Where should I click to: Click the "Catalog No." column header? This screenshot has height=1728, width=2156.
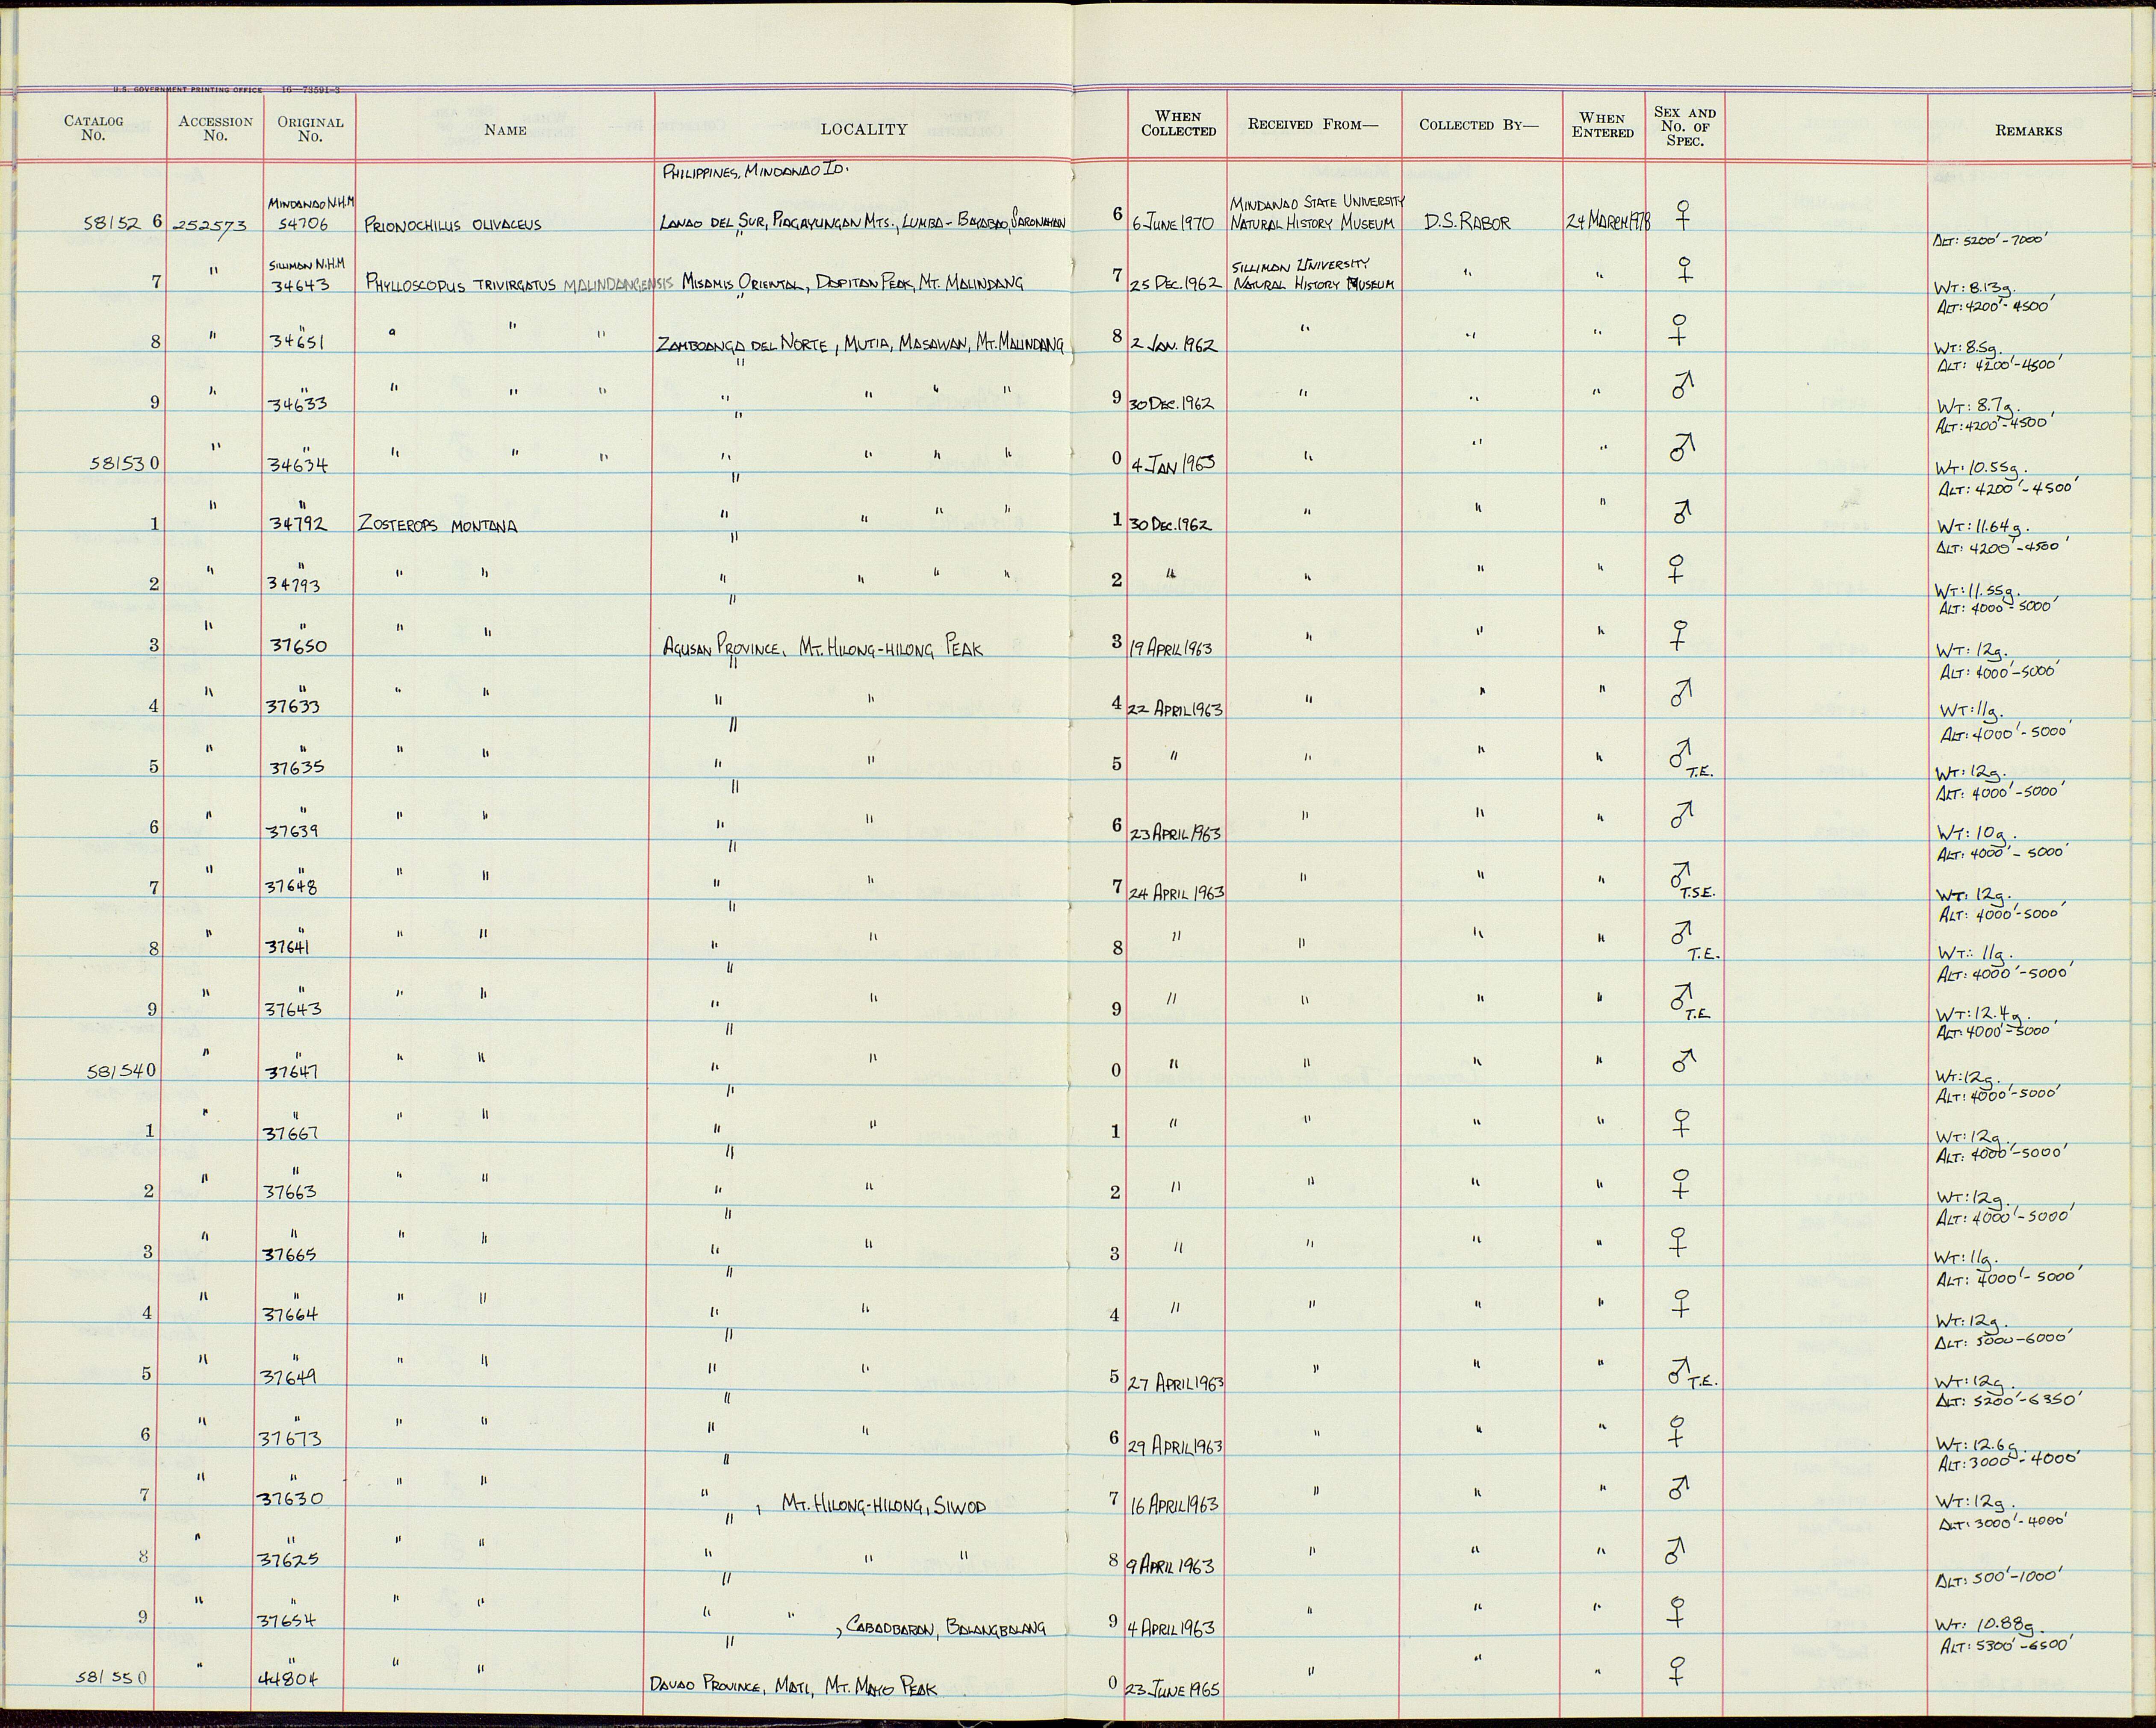click(93, 128)
